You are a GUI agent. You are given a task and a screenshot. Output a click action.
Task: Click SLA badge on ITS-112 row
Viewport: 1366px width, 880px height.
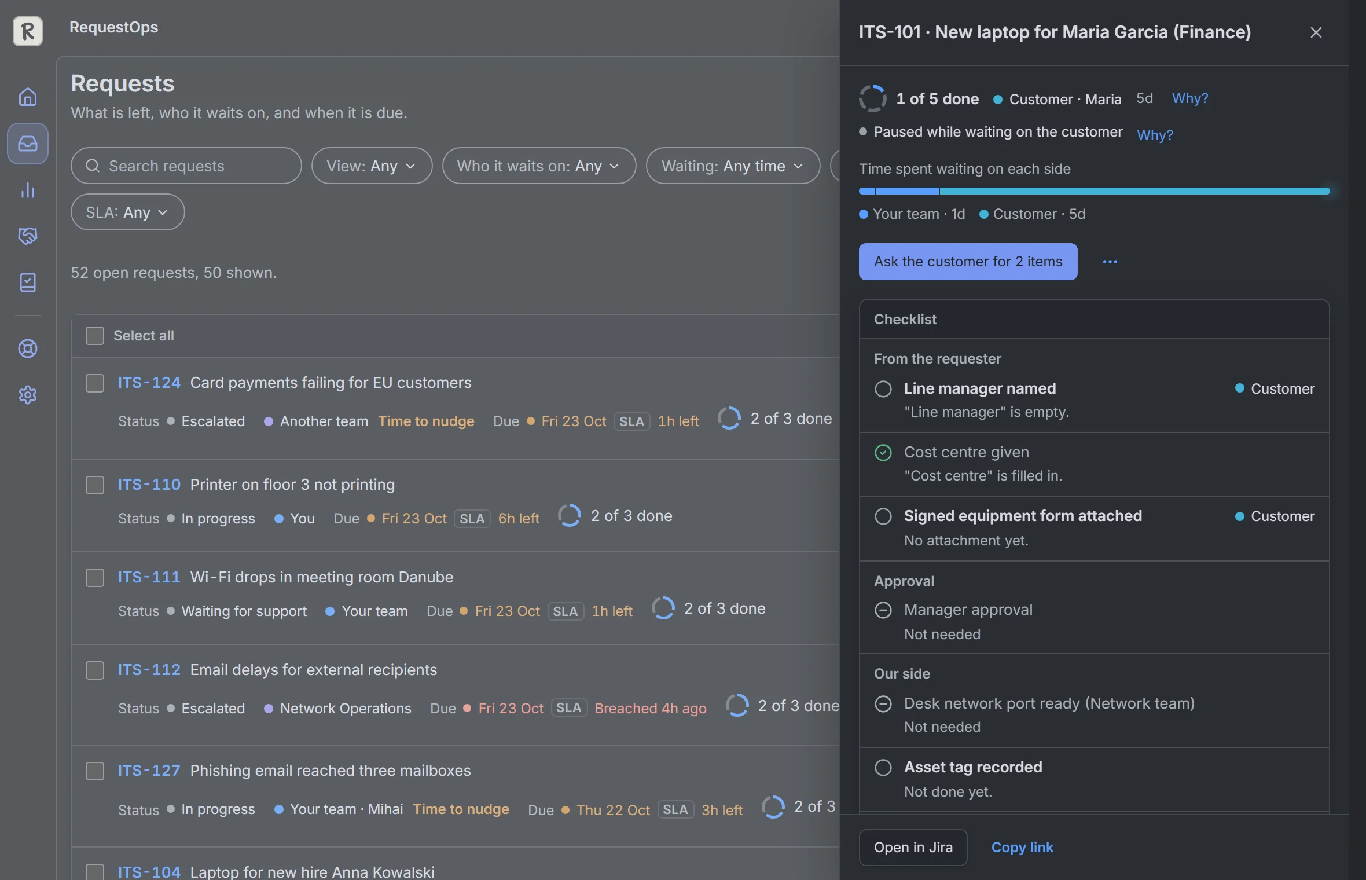(568, 707)
